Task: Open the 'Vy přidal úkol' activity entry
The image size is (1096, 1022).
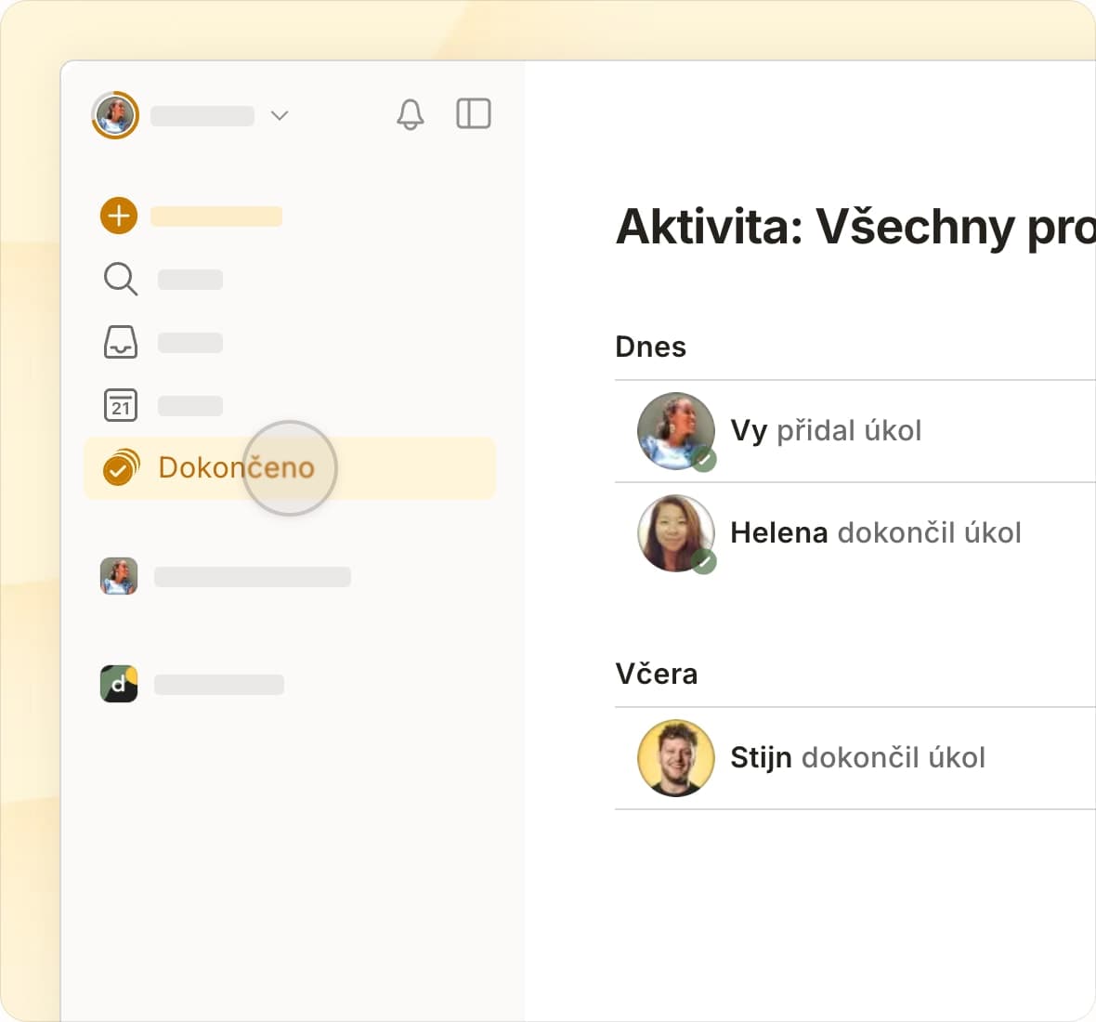Action: coord(826,430)
